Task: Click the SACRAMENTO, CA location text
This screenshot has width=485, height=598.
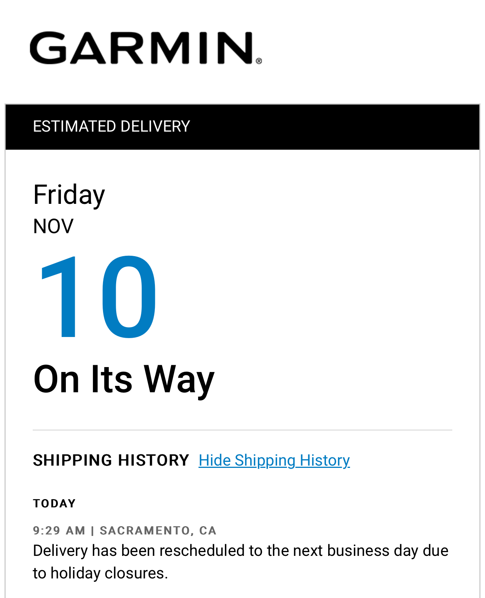Action: (158, 530)
